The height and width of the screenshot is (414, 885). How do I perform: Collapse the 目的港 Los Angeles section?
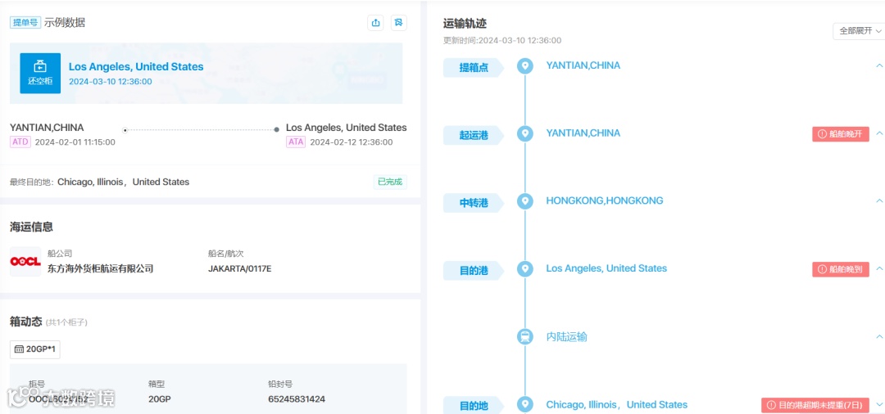878,268
